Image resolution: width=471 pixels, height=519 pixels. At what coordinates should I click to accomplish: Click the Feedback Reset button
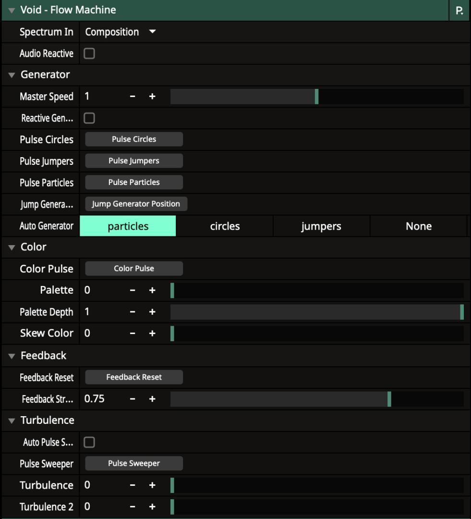pos(134,377)
